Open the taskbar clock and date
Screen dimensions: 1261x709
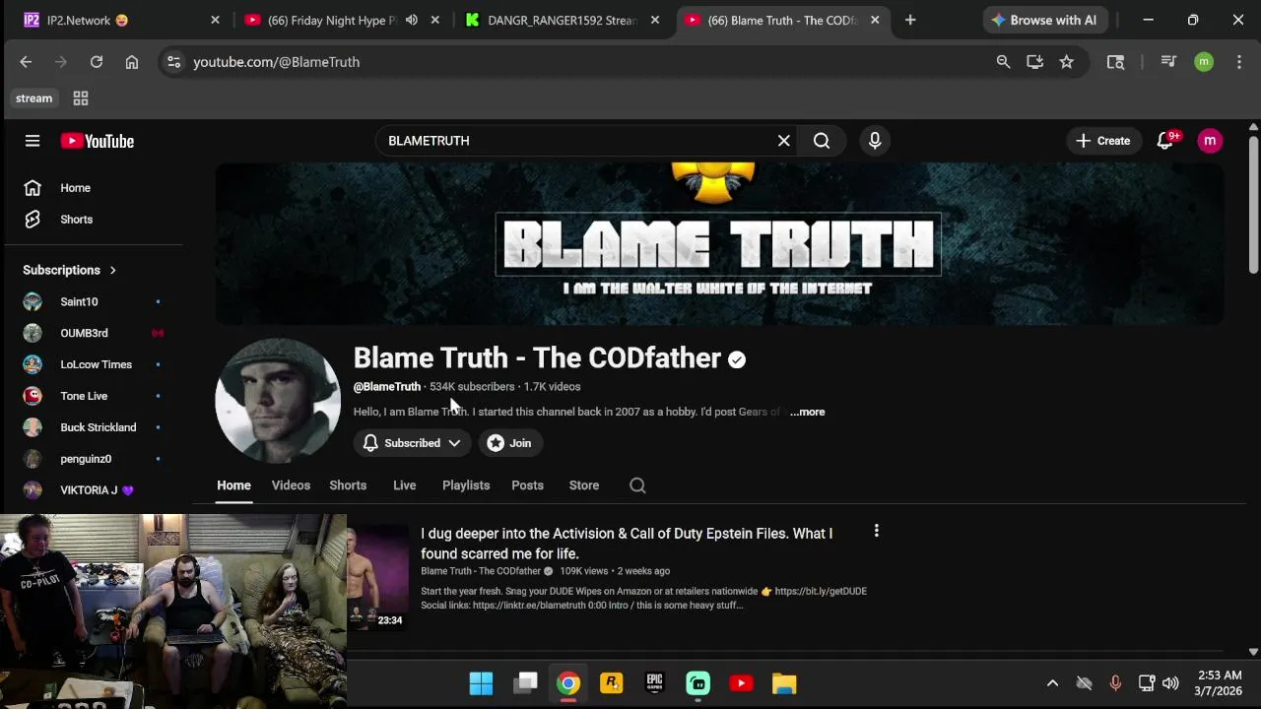[1220, 683]
